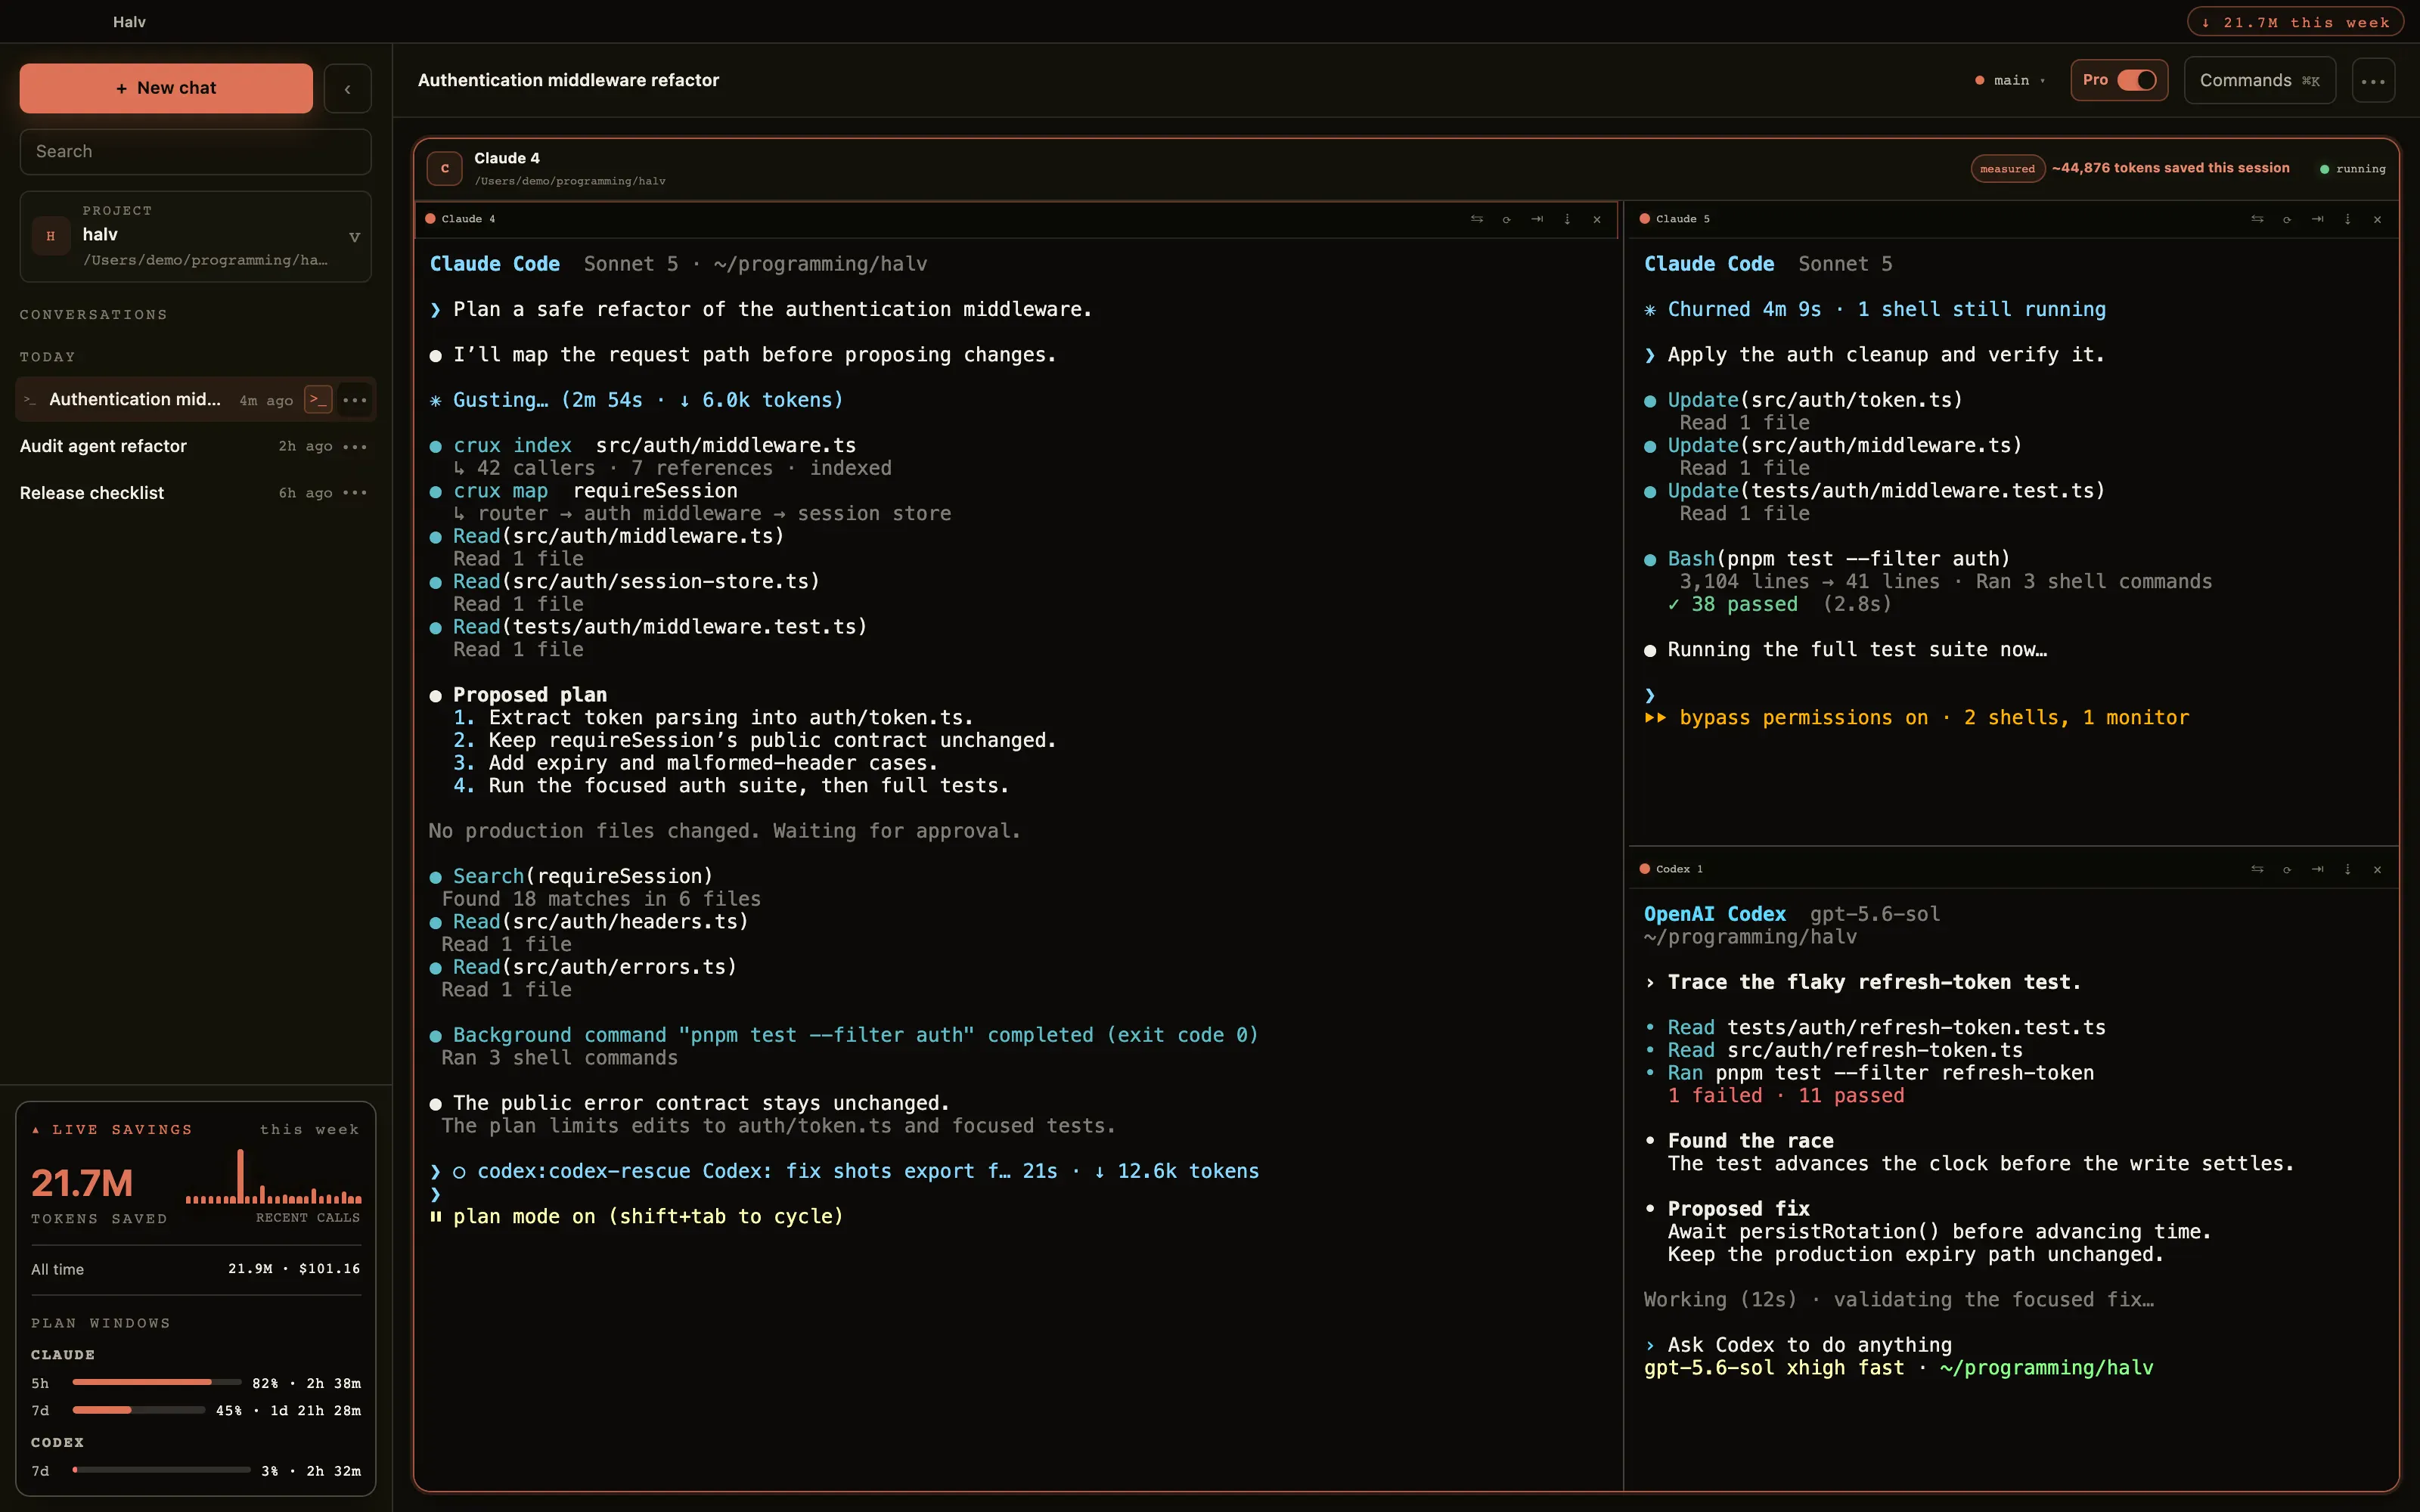Image resolution: width=2420 pixels, height=1512 pixels.
Task: Open the vertical dots menu in Codex 1 pane
Action: click(2347, 869)
